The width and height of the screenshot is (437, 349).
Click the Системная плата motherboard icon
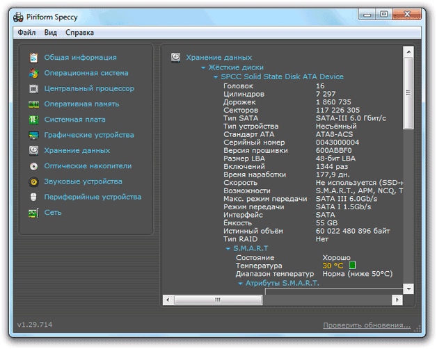(33, 120)
